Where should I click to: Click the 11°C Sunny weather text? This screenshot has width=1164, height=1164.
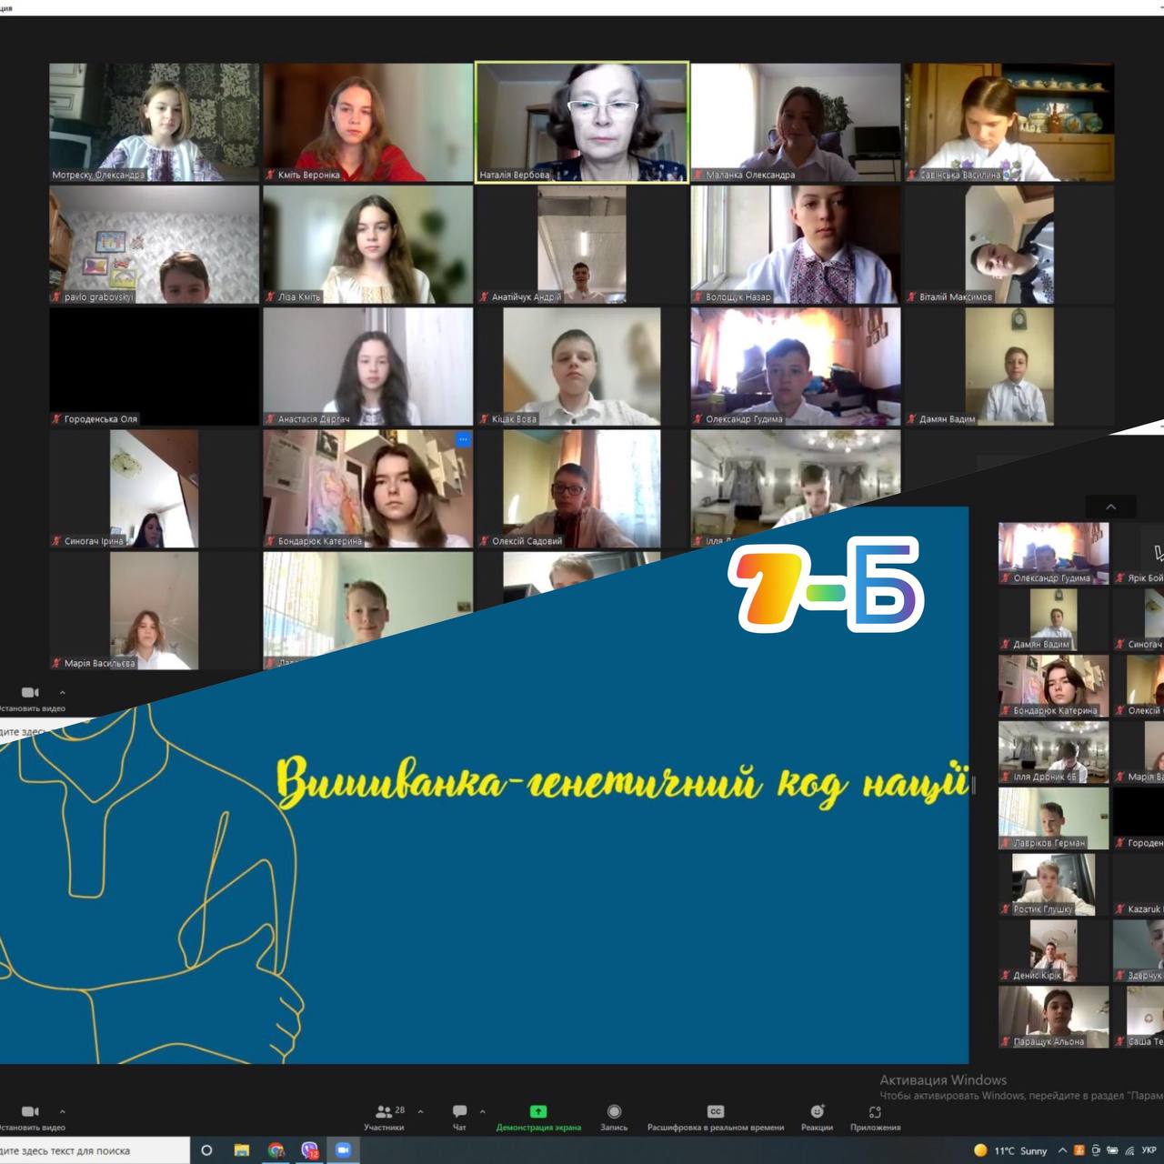pyautogui.click(x=1020, y=1150)
